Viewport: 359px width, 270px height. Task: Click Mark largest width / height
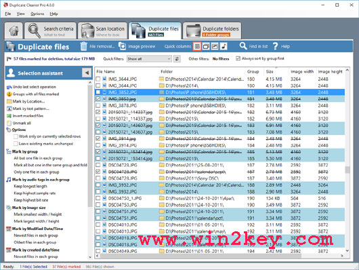click(x=37, y=221)
